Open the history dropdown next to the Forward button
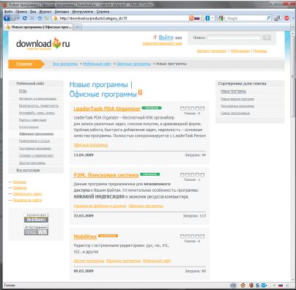This screenshot has height=290, width=296. [18, 18]
